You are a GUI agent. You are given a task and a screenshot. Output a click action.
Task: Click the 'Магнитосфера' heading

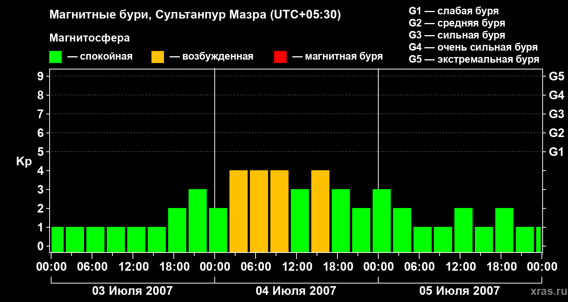point(89,38)
